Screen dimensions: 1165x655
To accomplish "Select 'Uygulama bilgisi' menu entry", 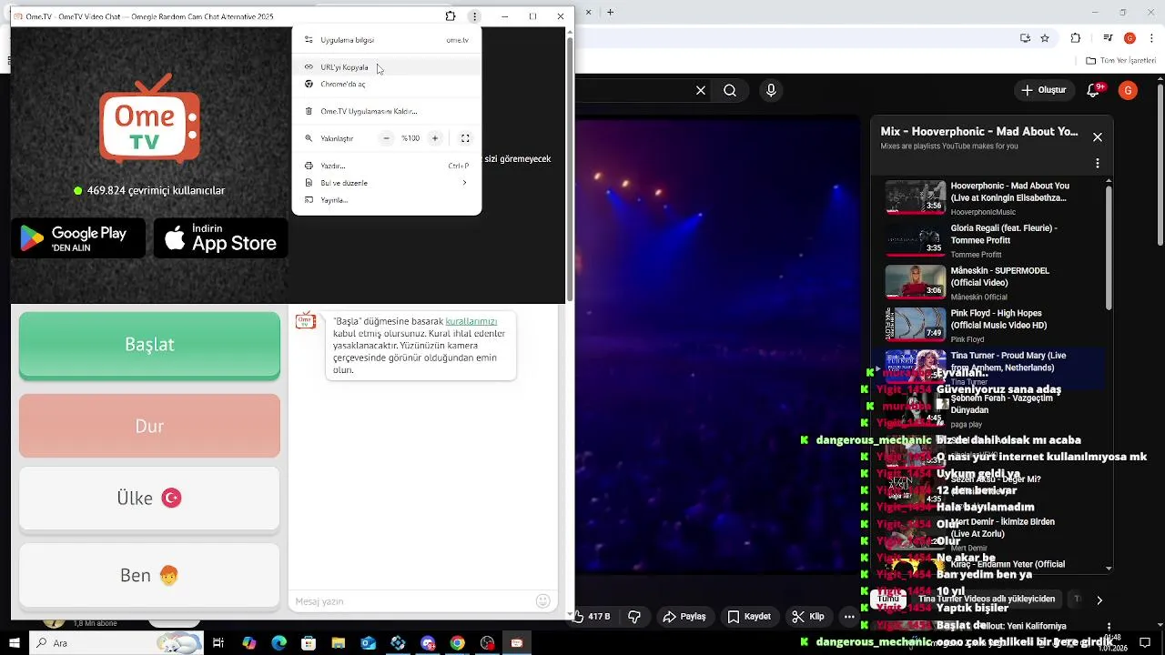I will pos(387,40).
